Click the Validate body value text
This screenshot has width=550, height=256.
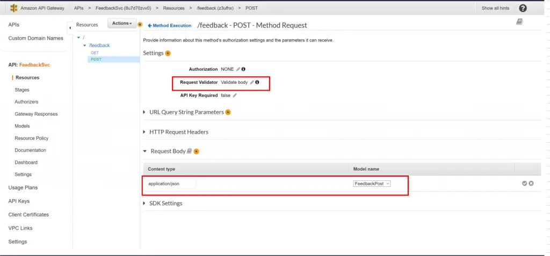(234, 83)
